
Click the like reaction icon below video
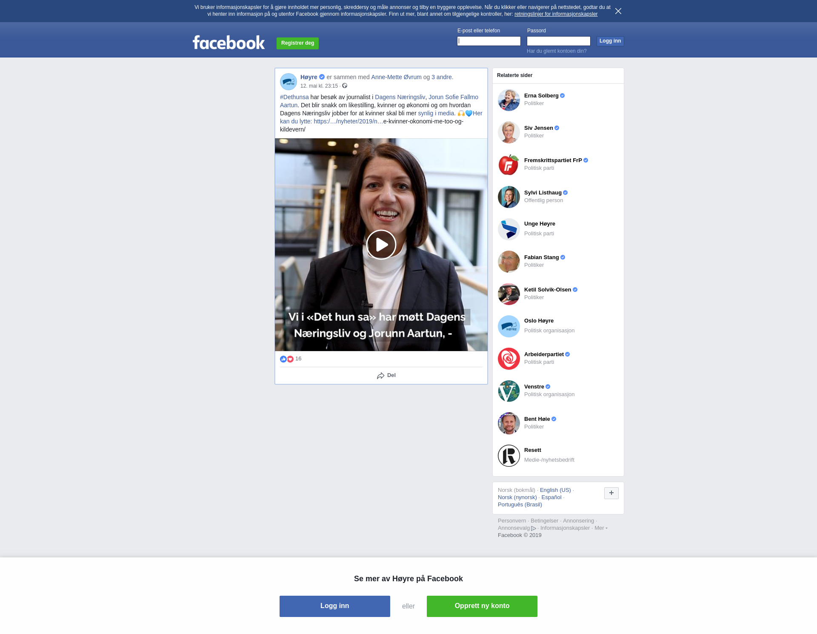coord(283,359)
